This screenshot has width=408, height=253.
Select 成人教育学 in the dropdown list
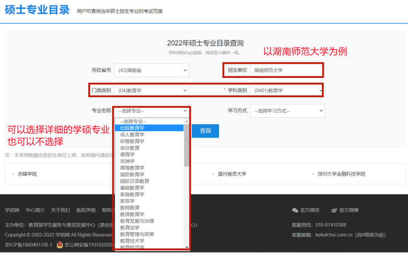[x=133, y=134]
